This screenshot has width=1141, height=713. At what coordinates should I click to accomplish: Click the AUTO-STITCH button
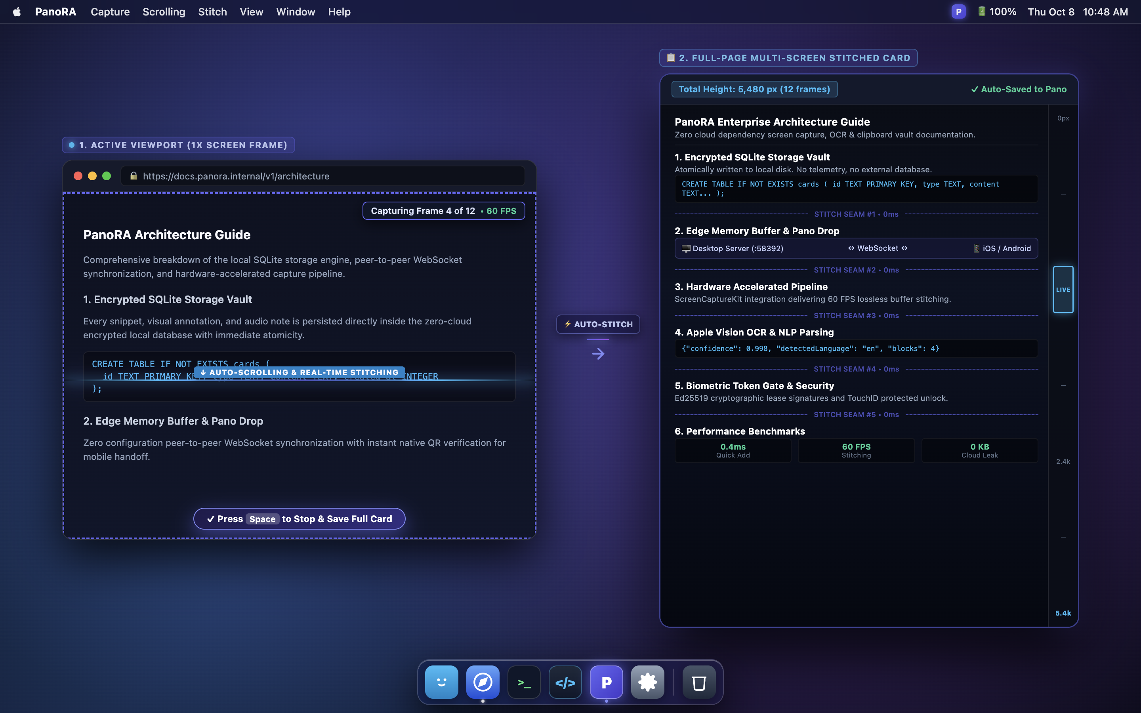coord(598,324)
